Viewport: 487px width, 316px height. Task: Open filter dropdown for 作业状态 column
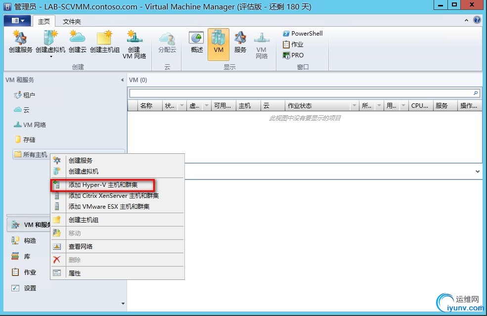(354, 106)
